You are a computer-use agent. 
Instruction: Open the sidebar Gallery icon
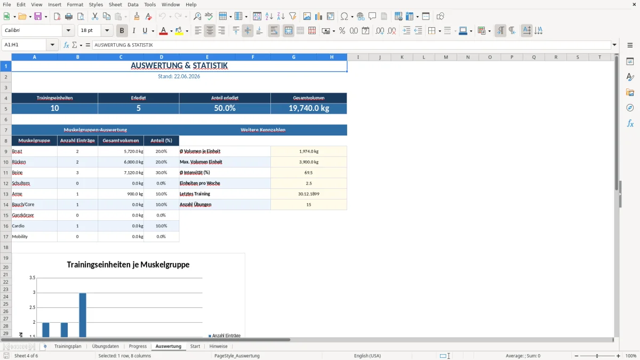[630, 92]
